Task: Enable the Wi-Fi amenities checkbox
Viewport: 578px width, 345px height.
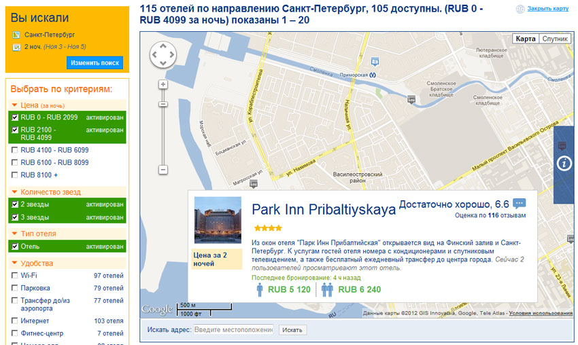Action: [x=15, y=276]
